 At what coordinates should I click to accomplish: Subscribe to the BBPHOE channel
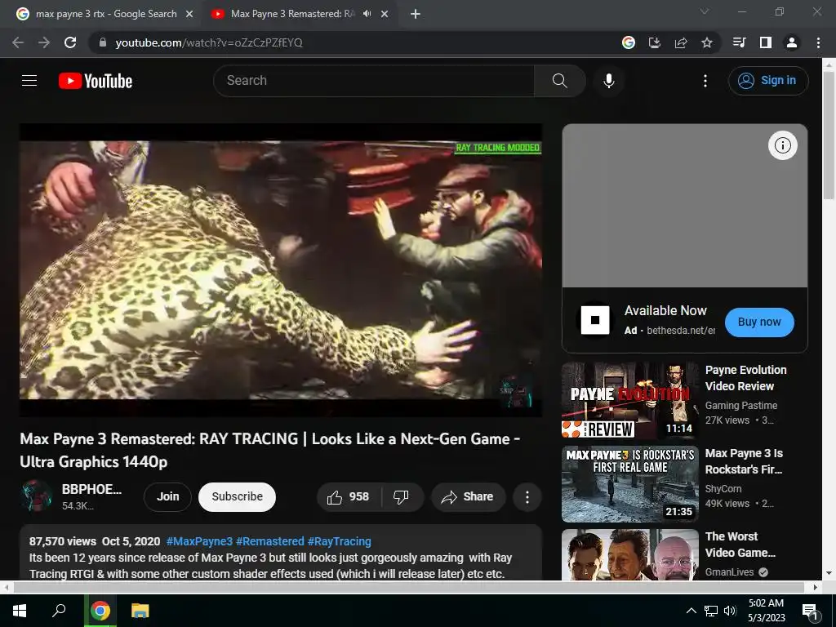coord(237,497)
